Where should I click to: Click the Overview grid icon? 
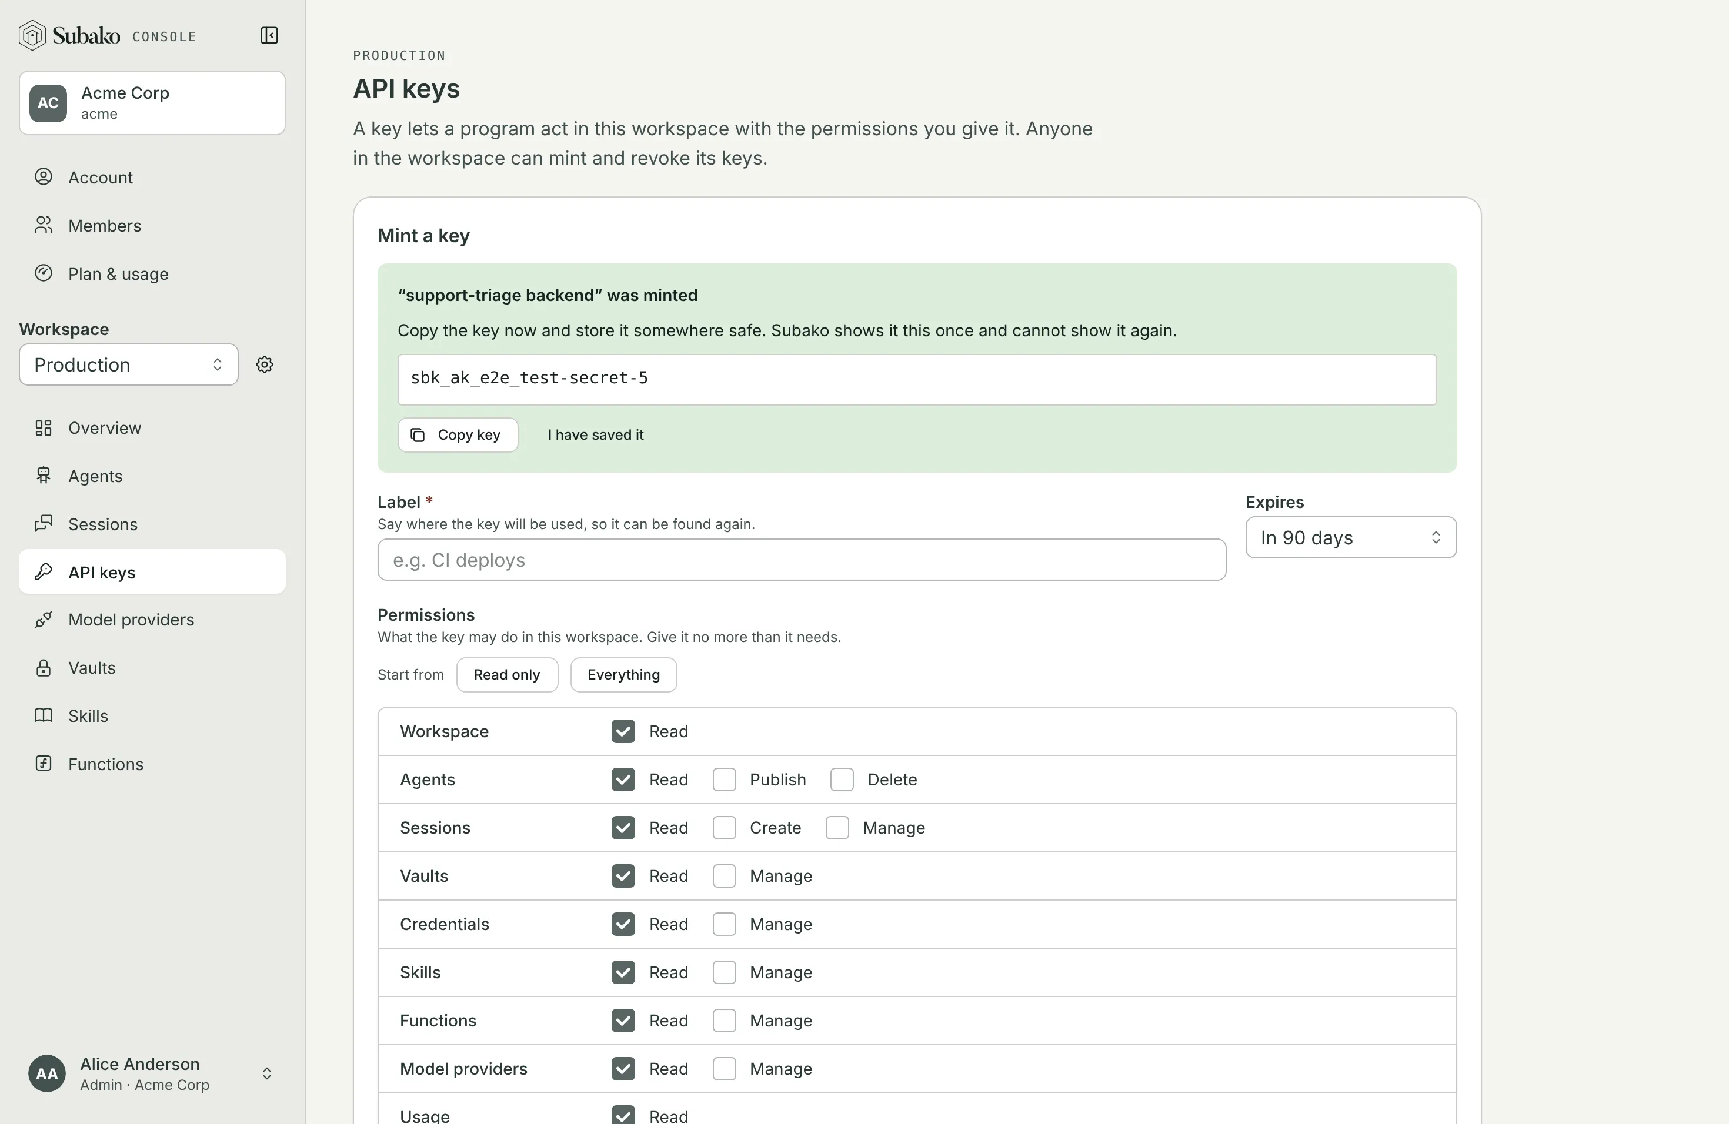point(44,427)
